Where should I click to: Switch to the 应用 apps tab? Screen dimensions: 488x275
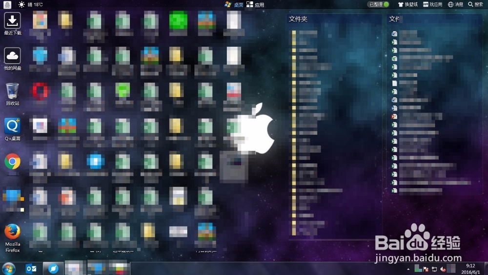pyautogui.click(x=256, y=5)
